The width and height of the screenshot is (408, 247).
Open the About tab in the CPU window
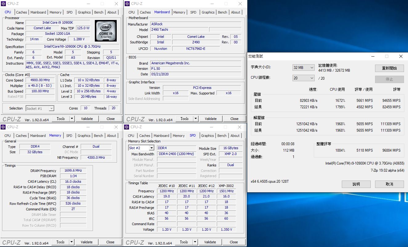(112, 12)
